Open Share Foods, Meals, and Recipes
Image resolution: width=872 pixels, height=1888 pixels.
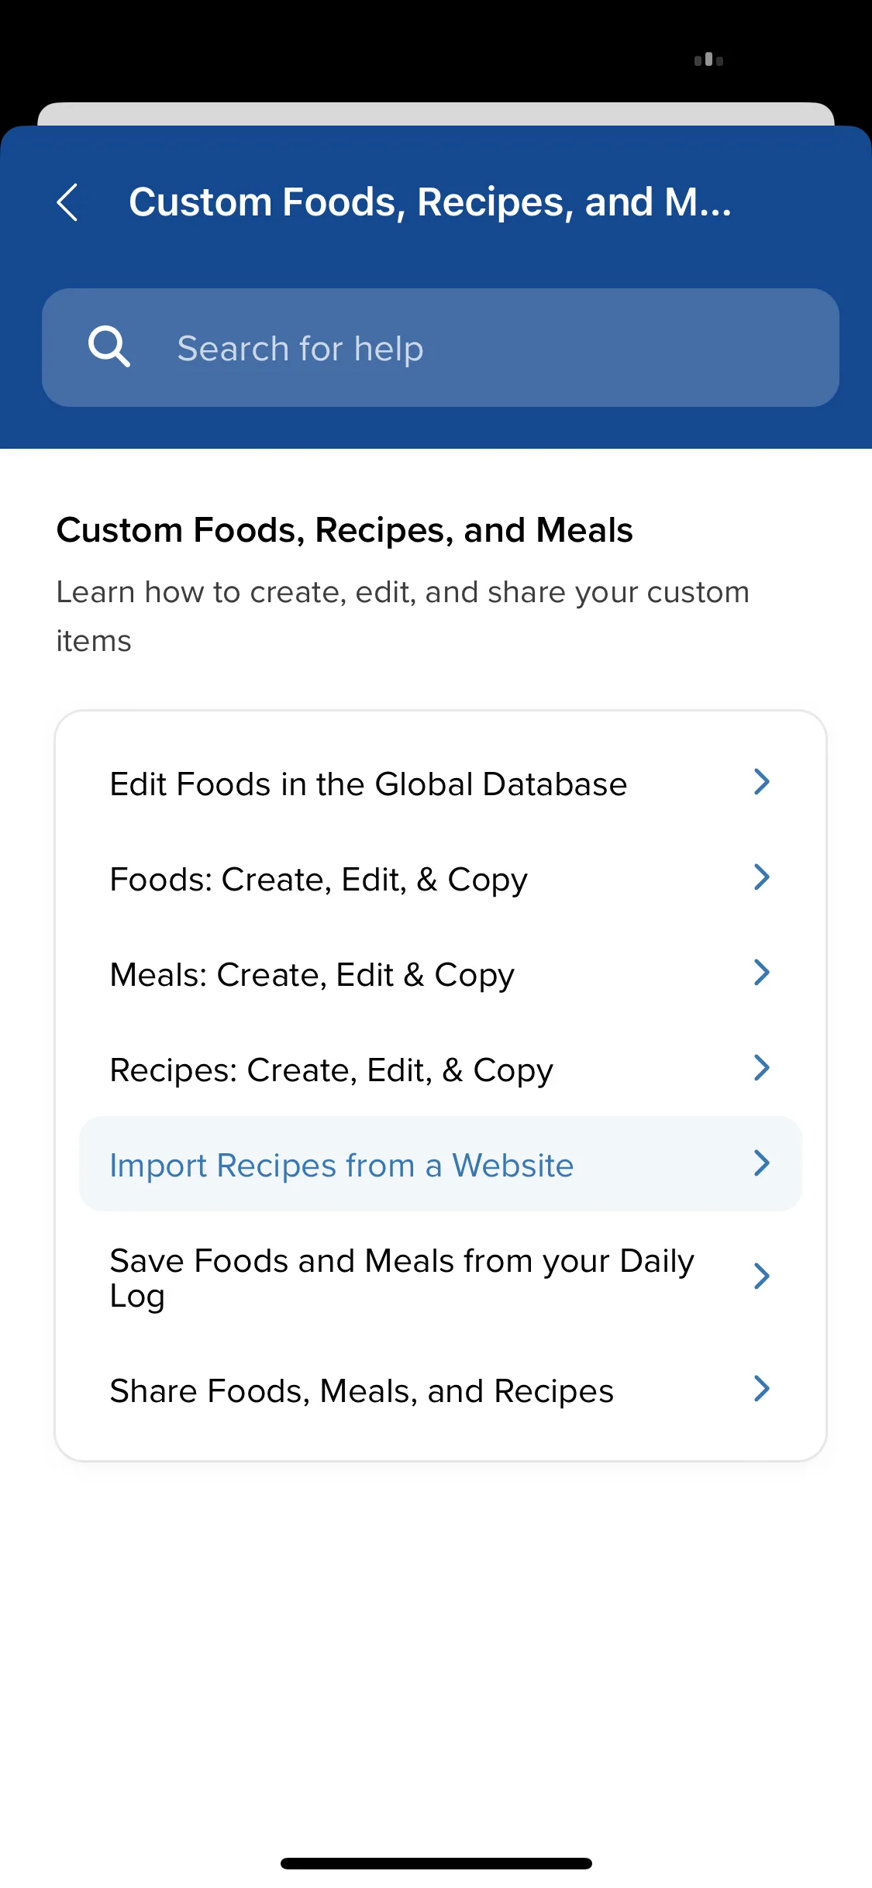[440, 1390]
